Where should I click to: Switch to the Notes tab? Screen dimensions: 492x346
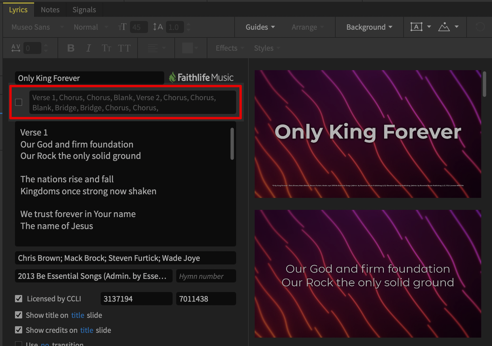click(50, 10)
